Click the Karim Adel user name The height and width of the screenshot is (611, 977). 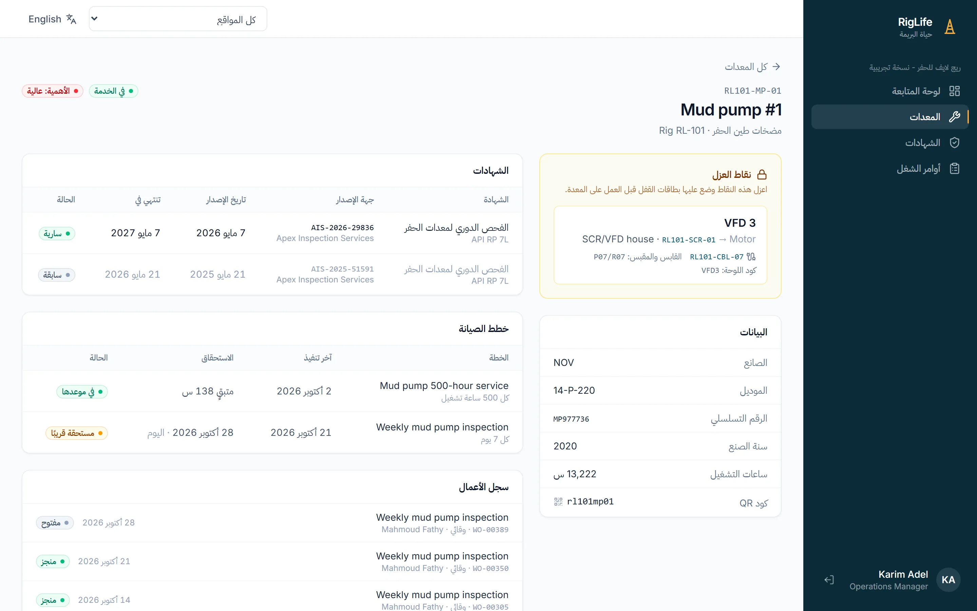pos(903,574)
